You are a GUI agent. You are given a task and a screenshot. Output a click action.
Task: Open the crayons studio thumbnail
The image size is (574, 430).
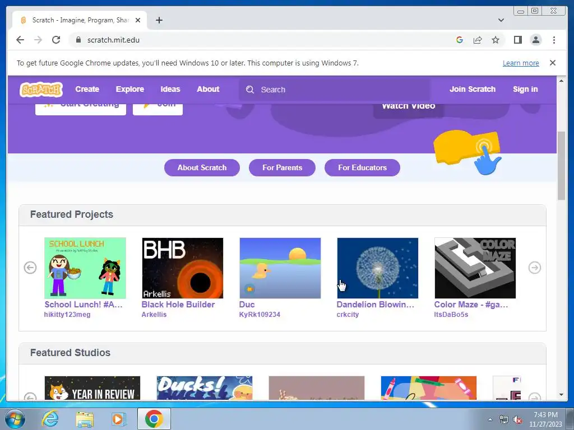429,388
